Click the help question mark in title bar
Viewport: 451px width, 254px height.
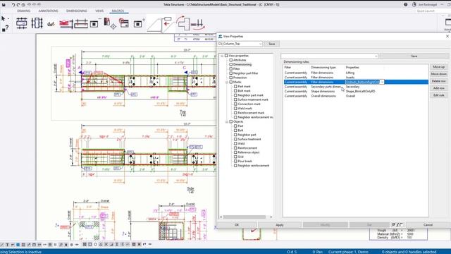point(406,5)
